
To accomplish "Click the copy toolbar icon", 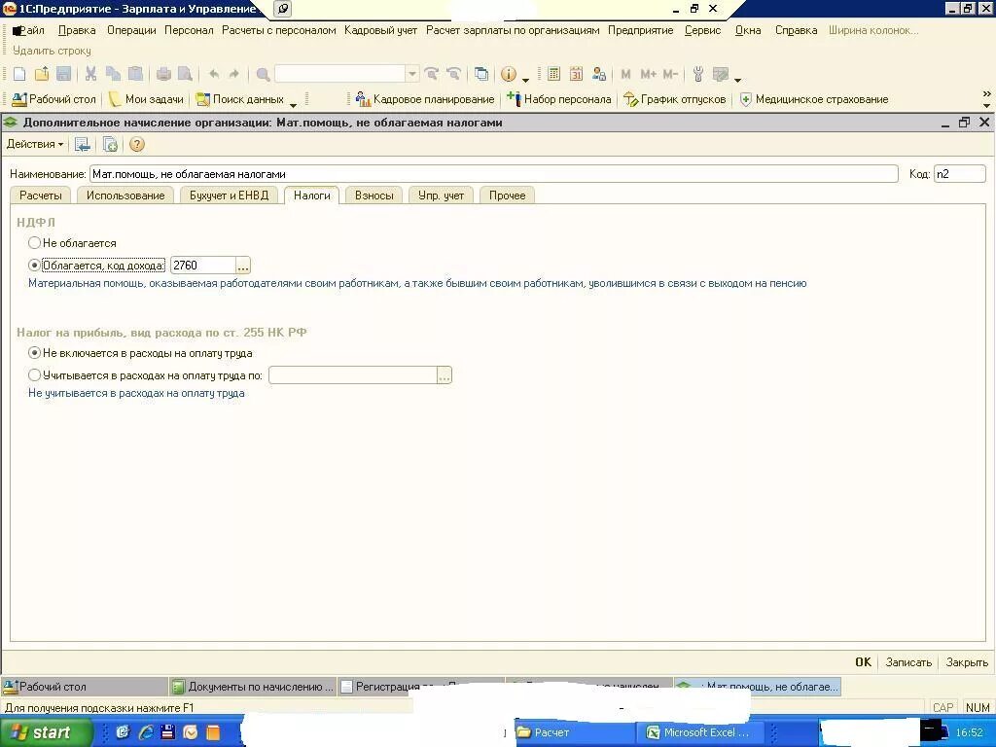I will (x=113, y=74).
